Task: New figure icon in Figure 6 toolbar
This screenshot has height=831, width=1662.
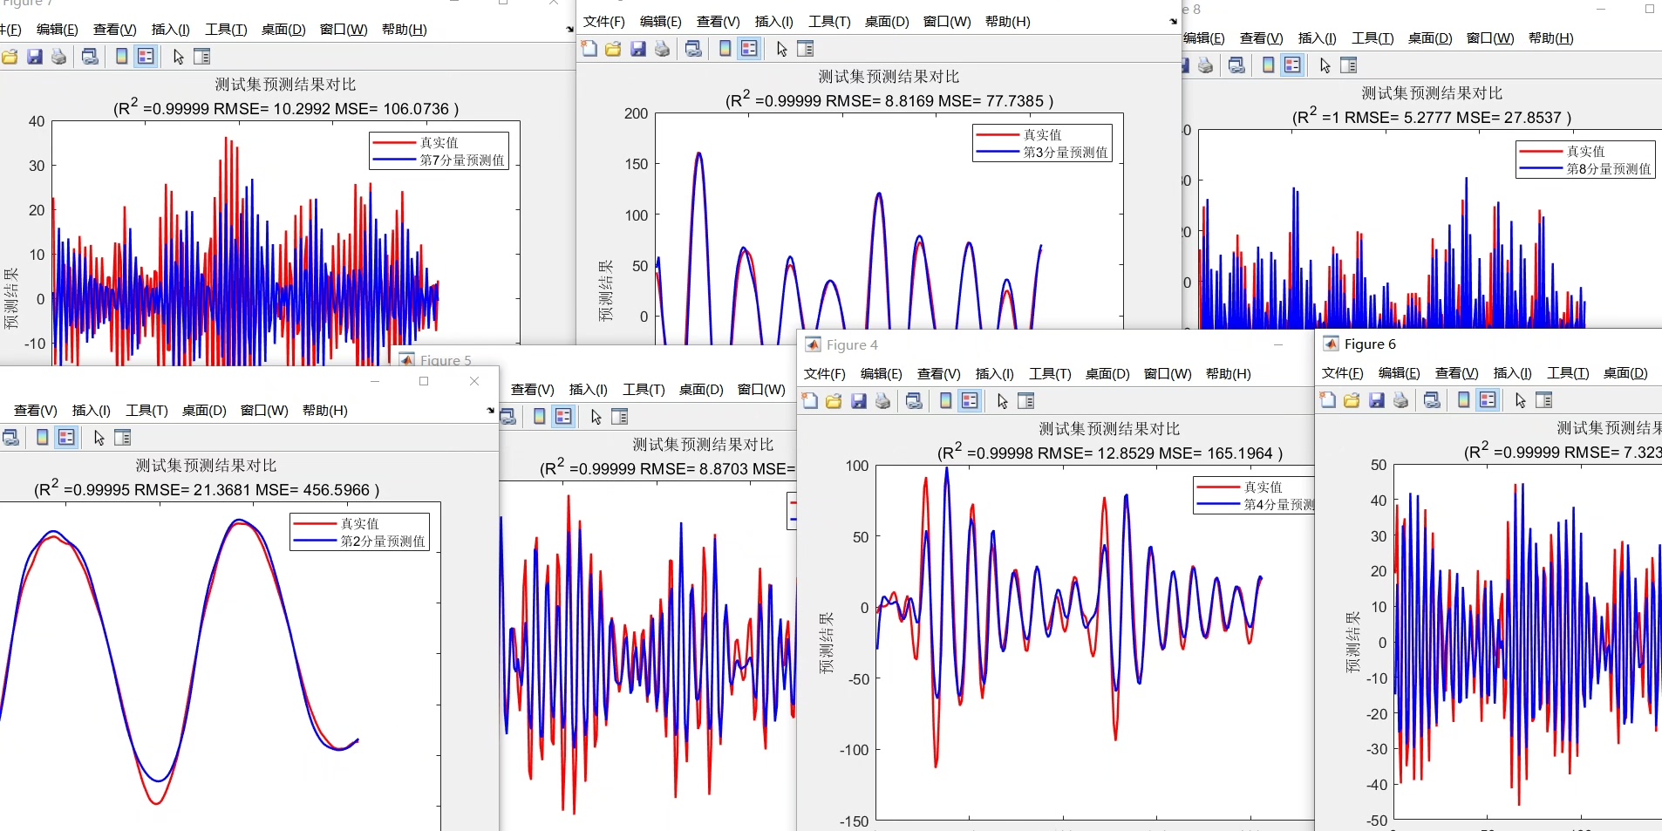Action: point(1328,400)
